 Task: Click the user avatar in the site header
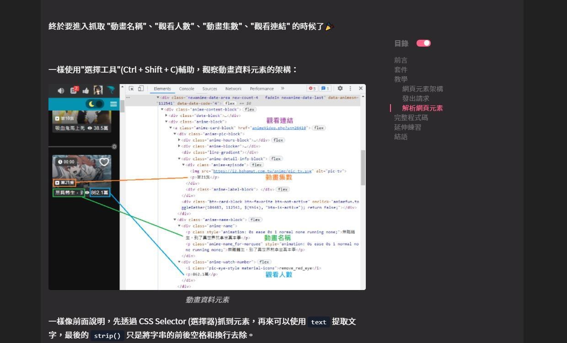[98, 90]
